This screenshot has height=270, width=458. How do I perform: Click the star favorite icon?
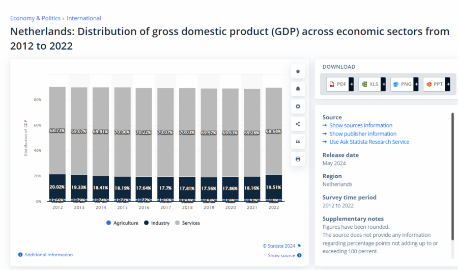tap(298, 71)
